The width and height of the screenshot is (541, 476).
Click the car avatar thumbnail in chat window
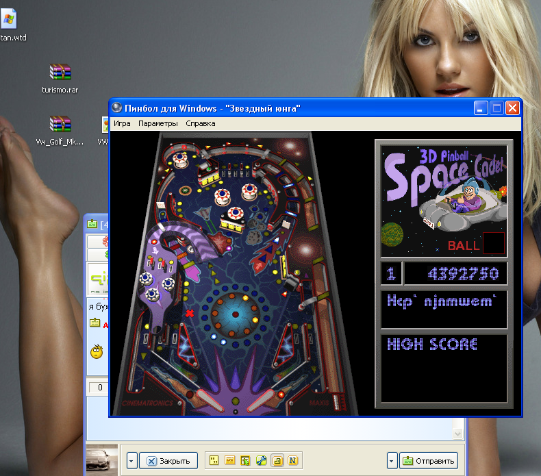102,460
